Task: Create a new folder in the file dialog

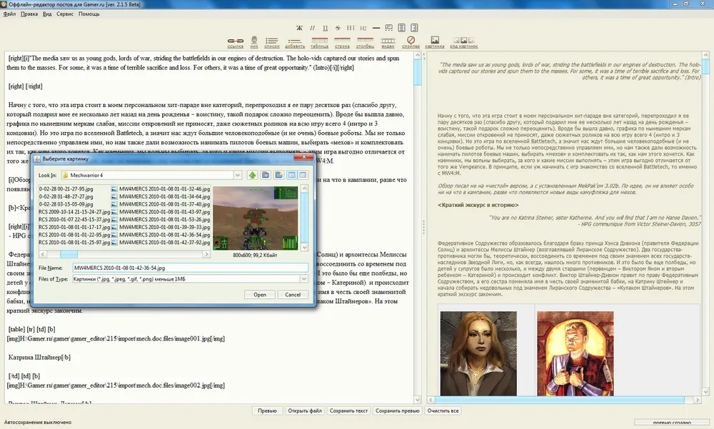Action: click(279, 175)
